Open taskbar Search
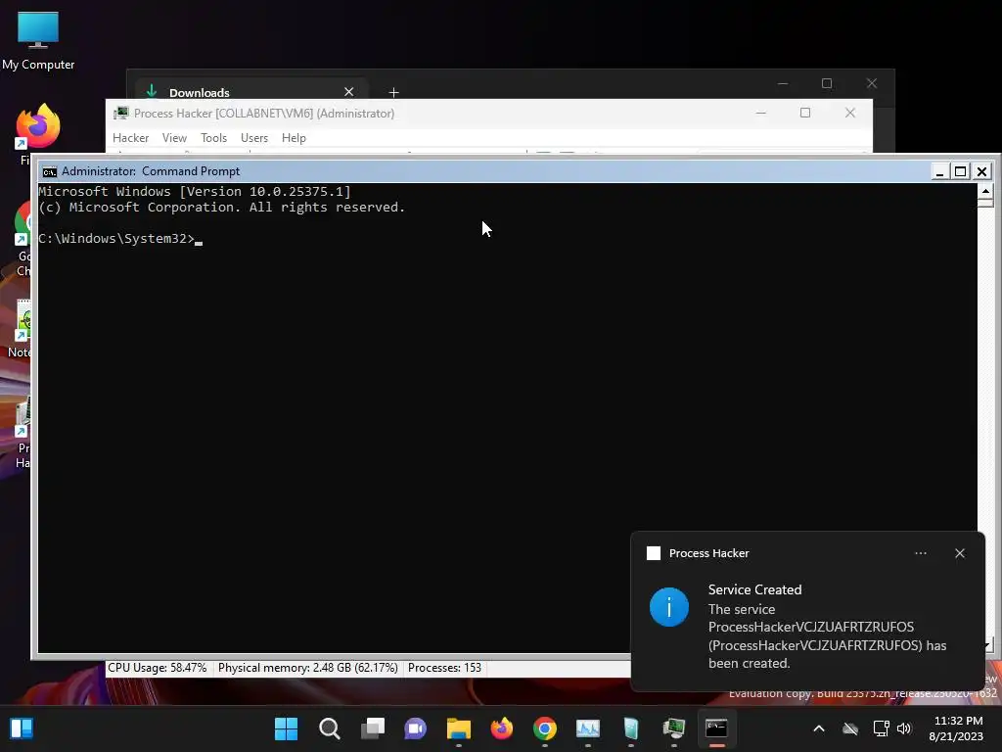The width and height of the screenshot is (1002, 752). (330, 728)
